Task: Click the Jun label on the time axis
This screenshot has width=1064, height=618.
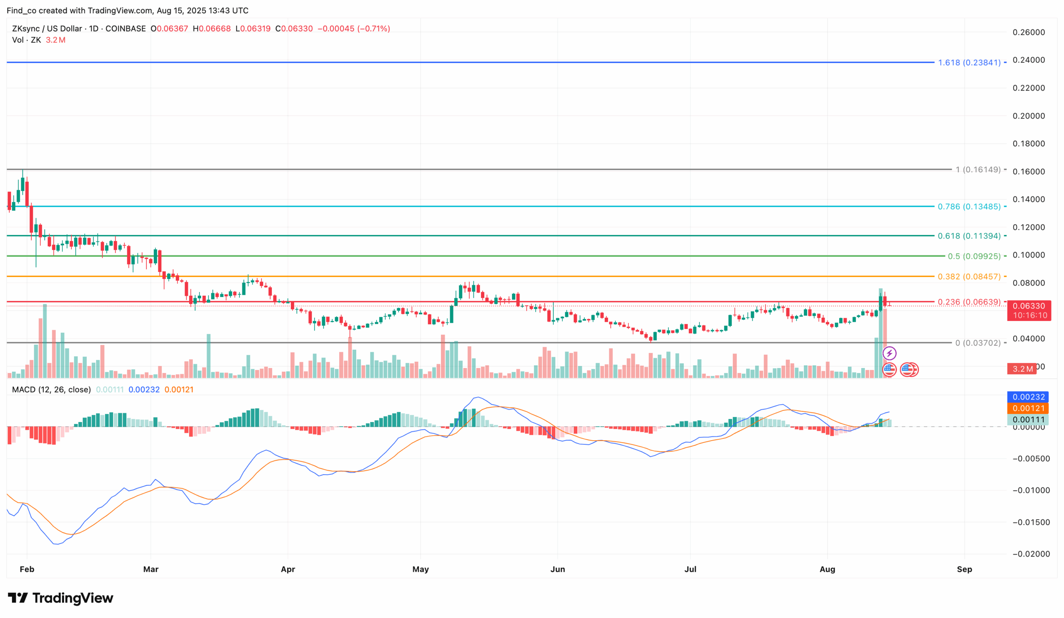Action: 558,569
